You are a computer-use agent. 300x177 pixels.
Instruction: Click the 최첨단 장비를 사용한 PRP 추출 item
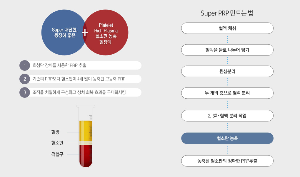[85, 65]
